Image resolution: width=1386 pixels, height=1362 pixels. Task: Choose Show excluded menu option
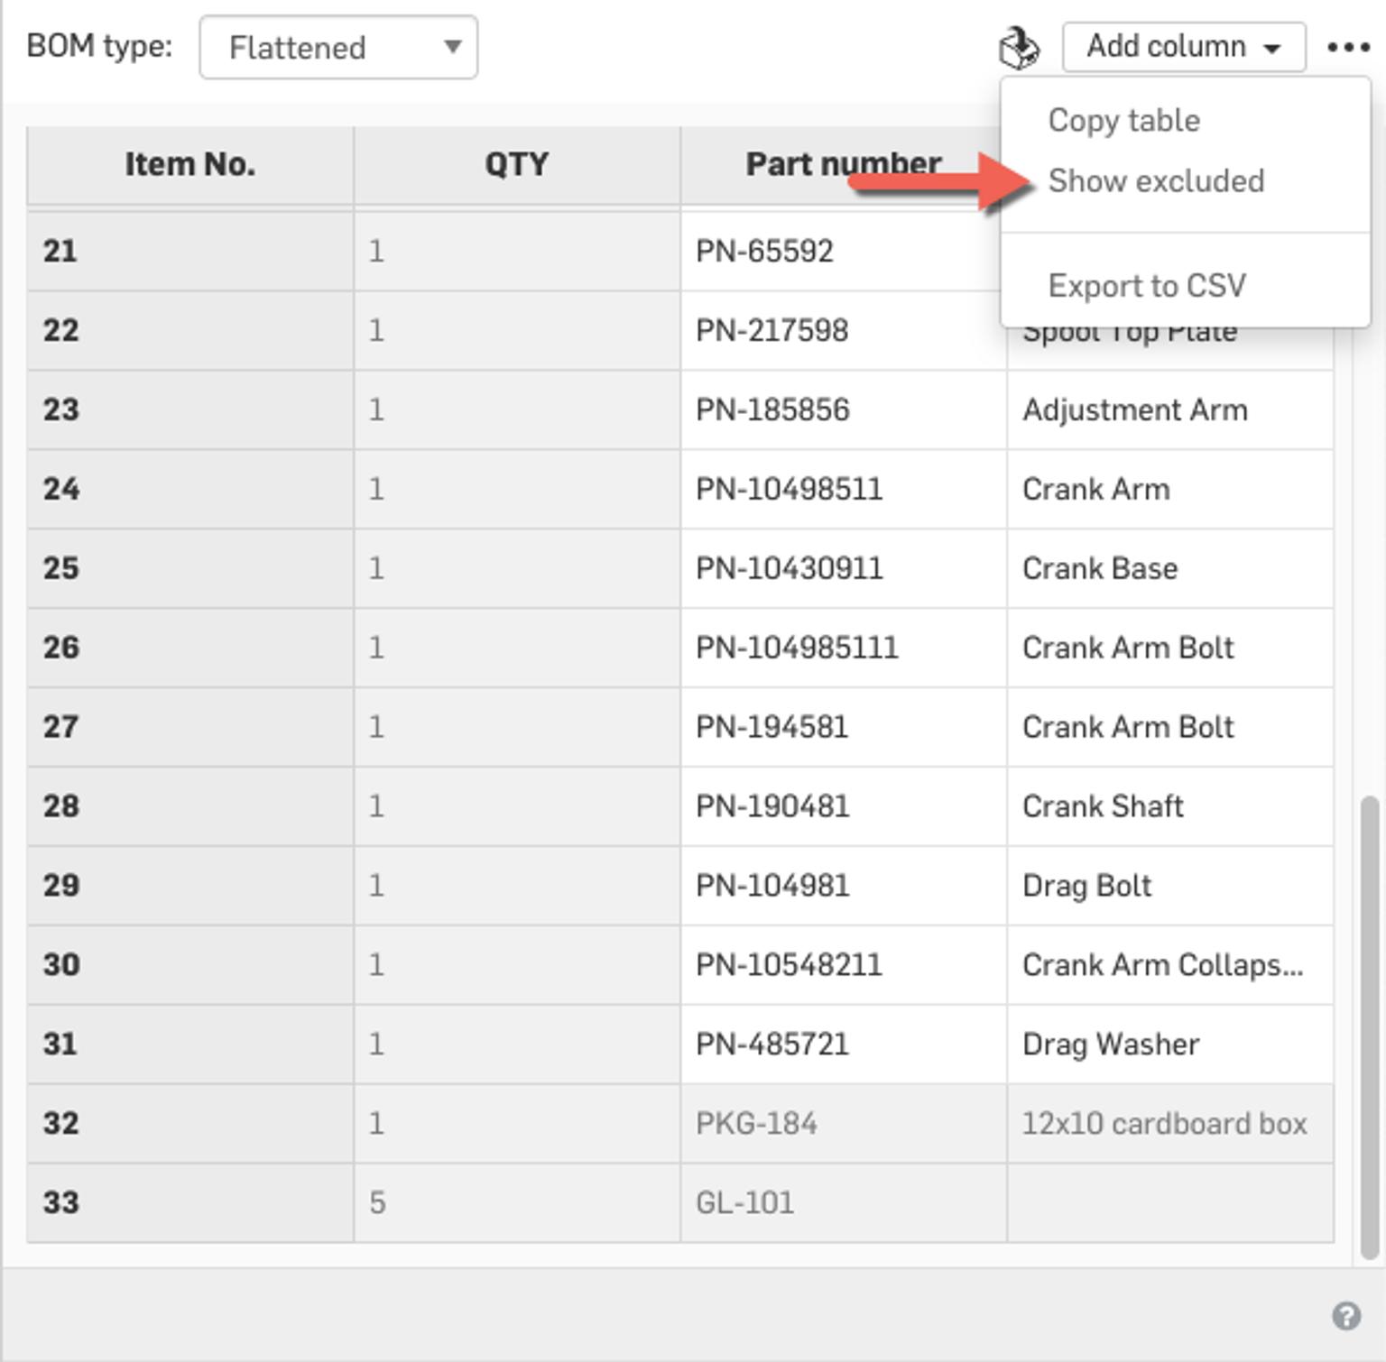1158,180
